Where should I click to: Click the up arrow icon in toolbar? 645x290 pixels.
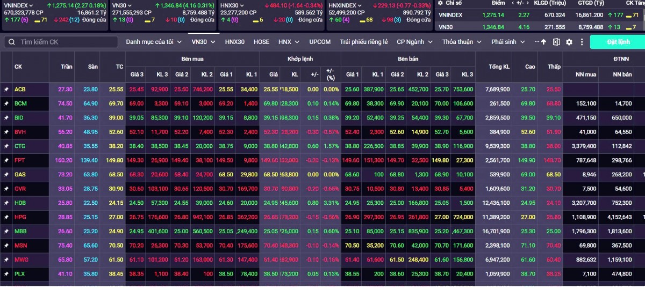coord(543,42)
